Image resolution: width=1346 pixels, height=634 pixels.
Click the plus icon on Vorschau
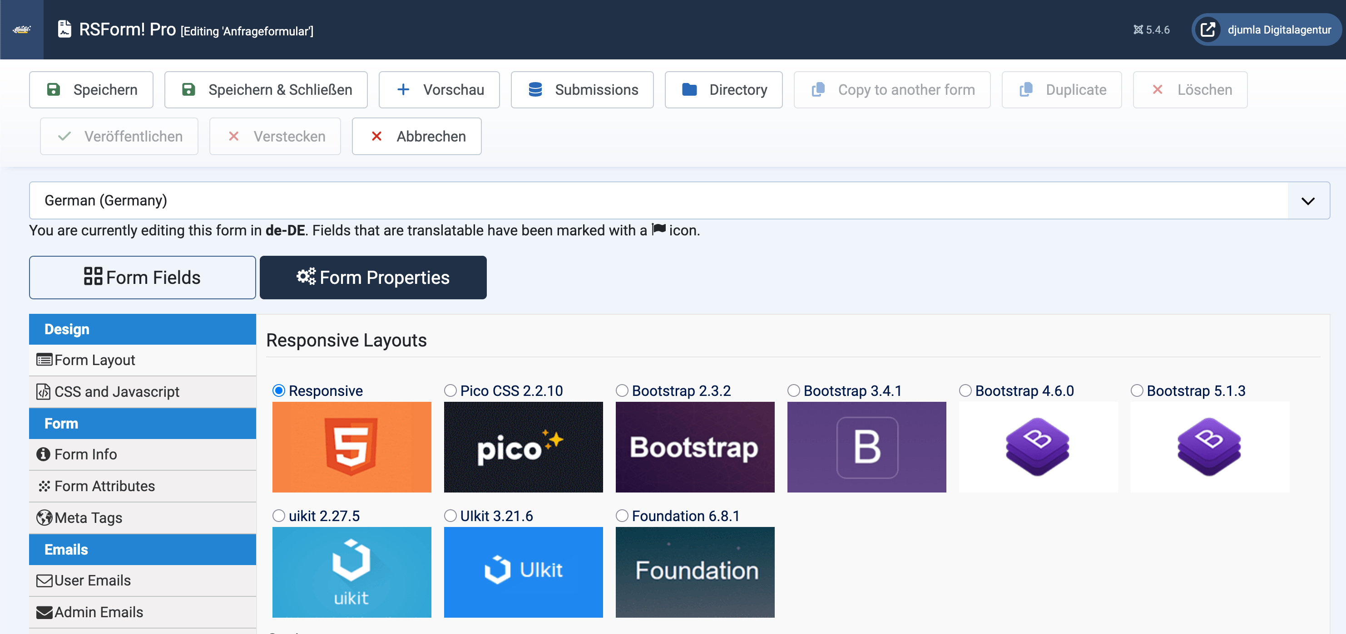click(x=403, y=90)
